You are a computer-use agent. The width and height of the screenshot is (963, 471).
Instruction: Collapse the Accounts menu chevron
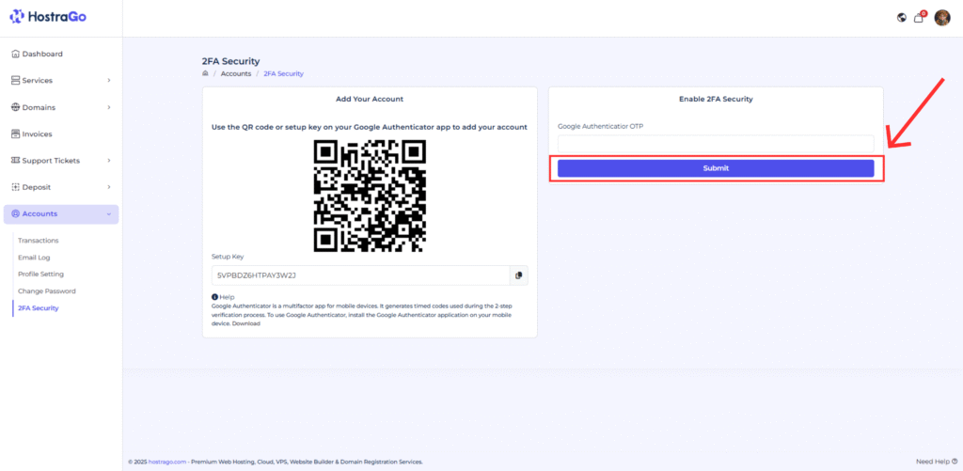(x=109, y=214)
